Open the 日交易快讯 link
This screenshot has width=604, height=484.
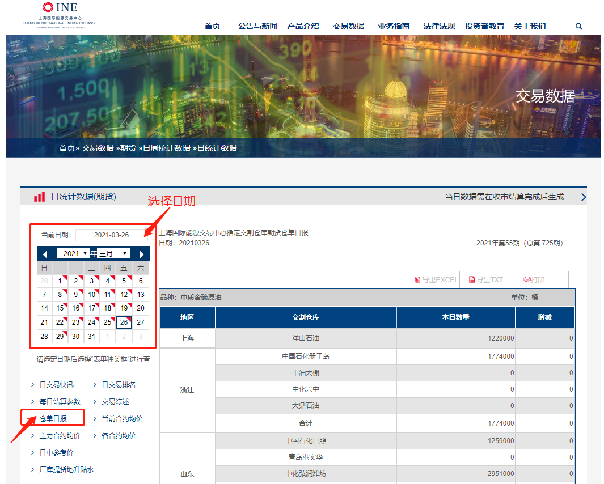(x=56, y=385)
